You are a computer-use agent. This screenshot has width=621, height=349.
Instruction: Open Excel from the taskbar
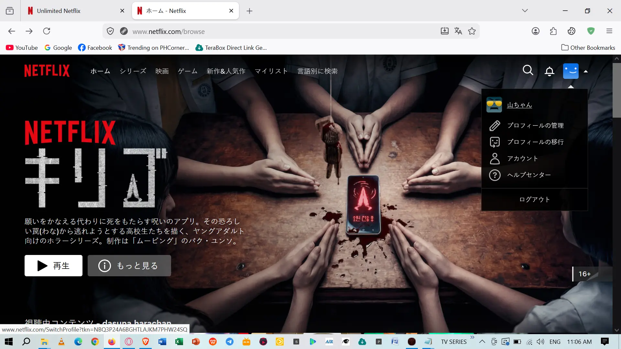pos(179,342)
